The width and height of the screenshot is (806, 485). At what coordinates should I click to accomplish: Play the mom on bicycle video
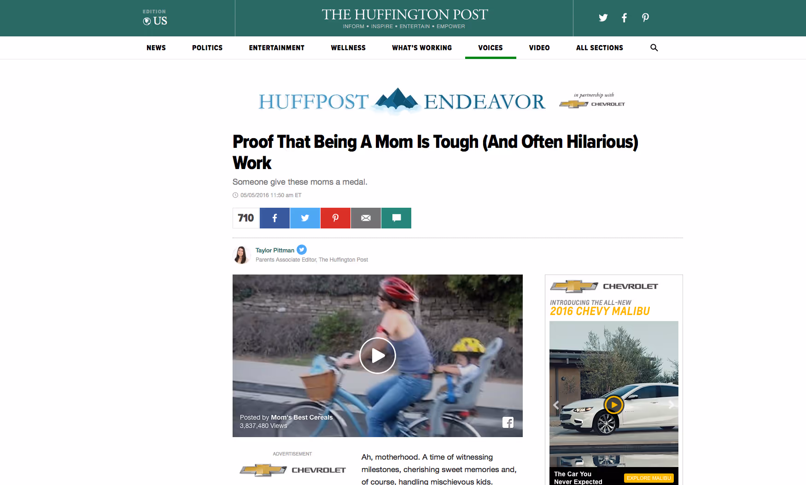pyautogui.click(x=378, y=356)
